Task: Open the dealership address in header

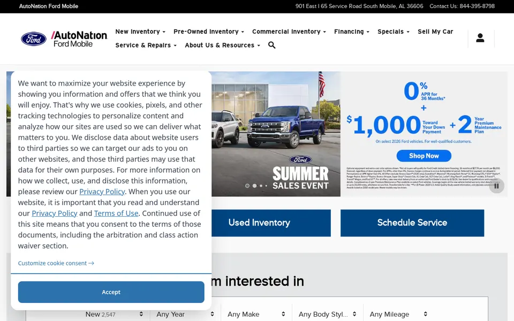Action: tap(359, 6)
